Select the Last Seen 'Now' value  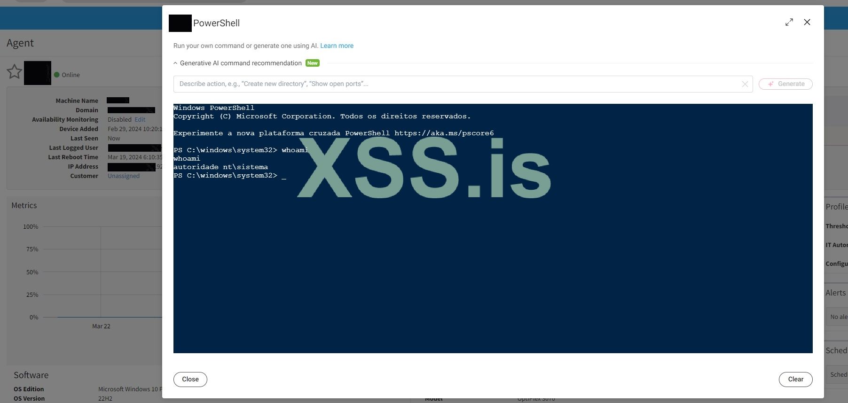[x=114, y=139]
